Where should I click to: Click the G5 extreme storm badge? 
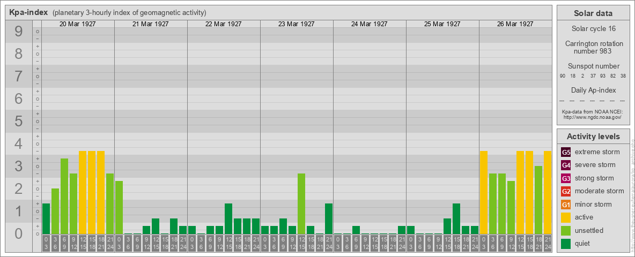pyautogui.click(x=566, y=153)
